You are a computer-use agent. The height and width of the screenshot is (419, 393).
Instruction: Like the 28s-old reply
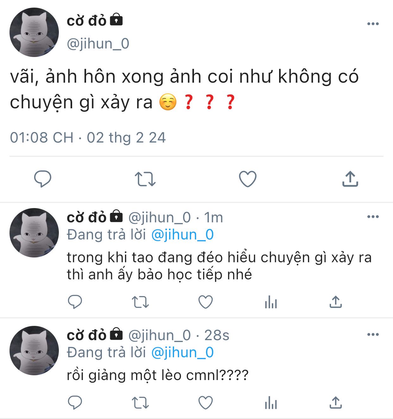pyautogui.click(x=205, y=403)
